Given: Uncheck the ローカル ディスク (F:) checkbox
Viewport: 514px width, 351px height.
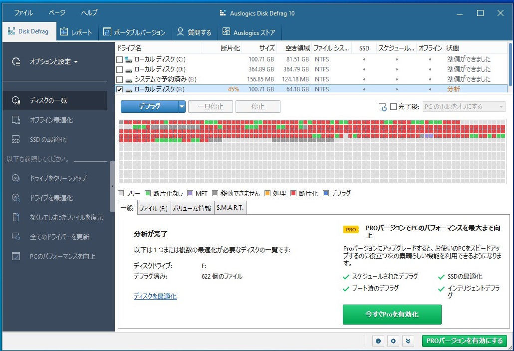Looking at the screenshot, I should 119,89.
